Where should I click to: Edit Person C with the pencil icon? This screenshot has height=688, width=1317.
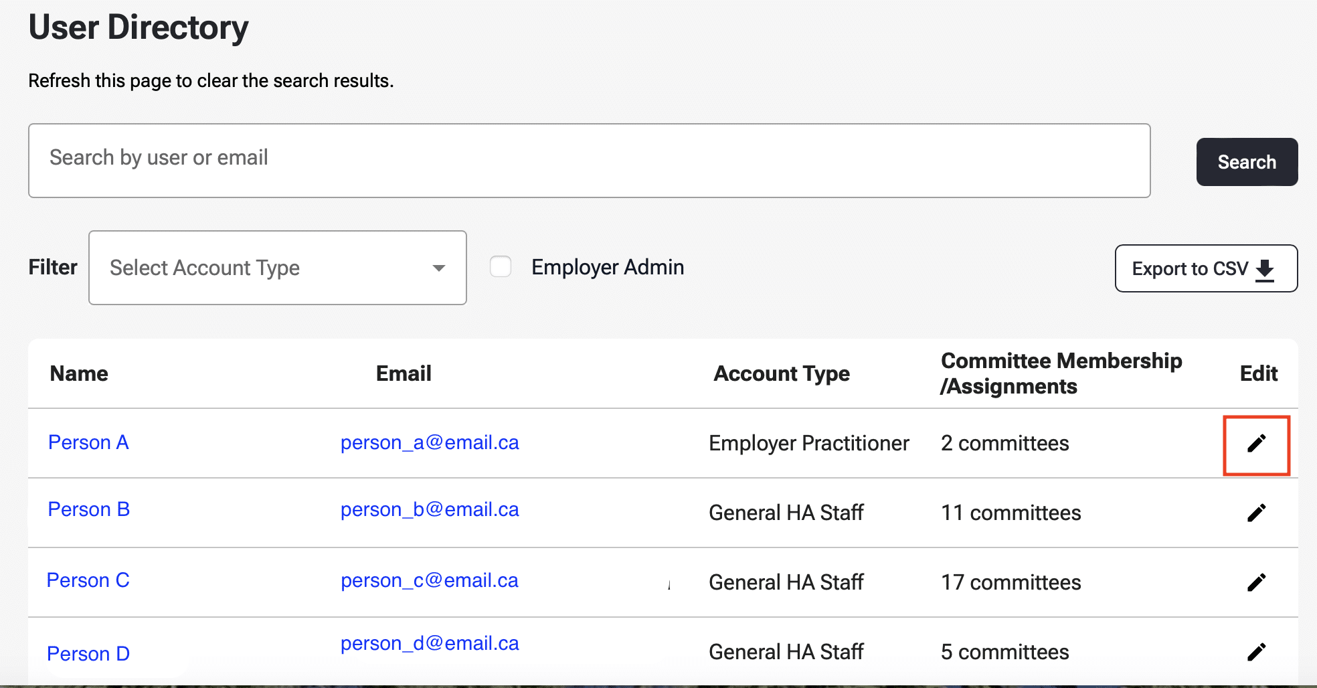(1256, 583)
